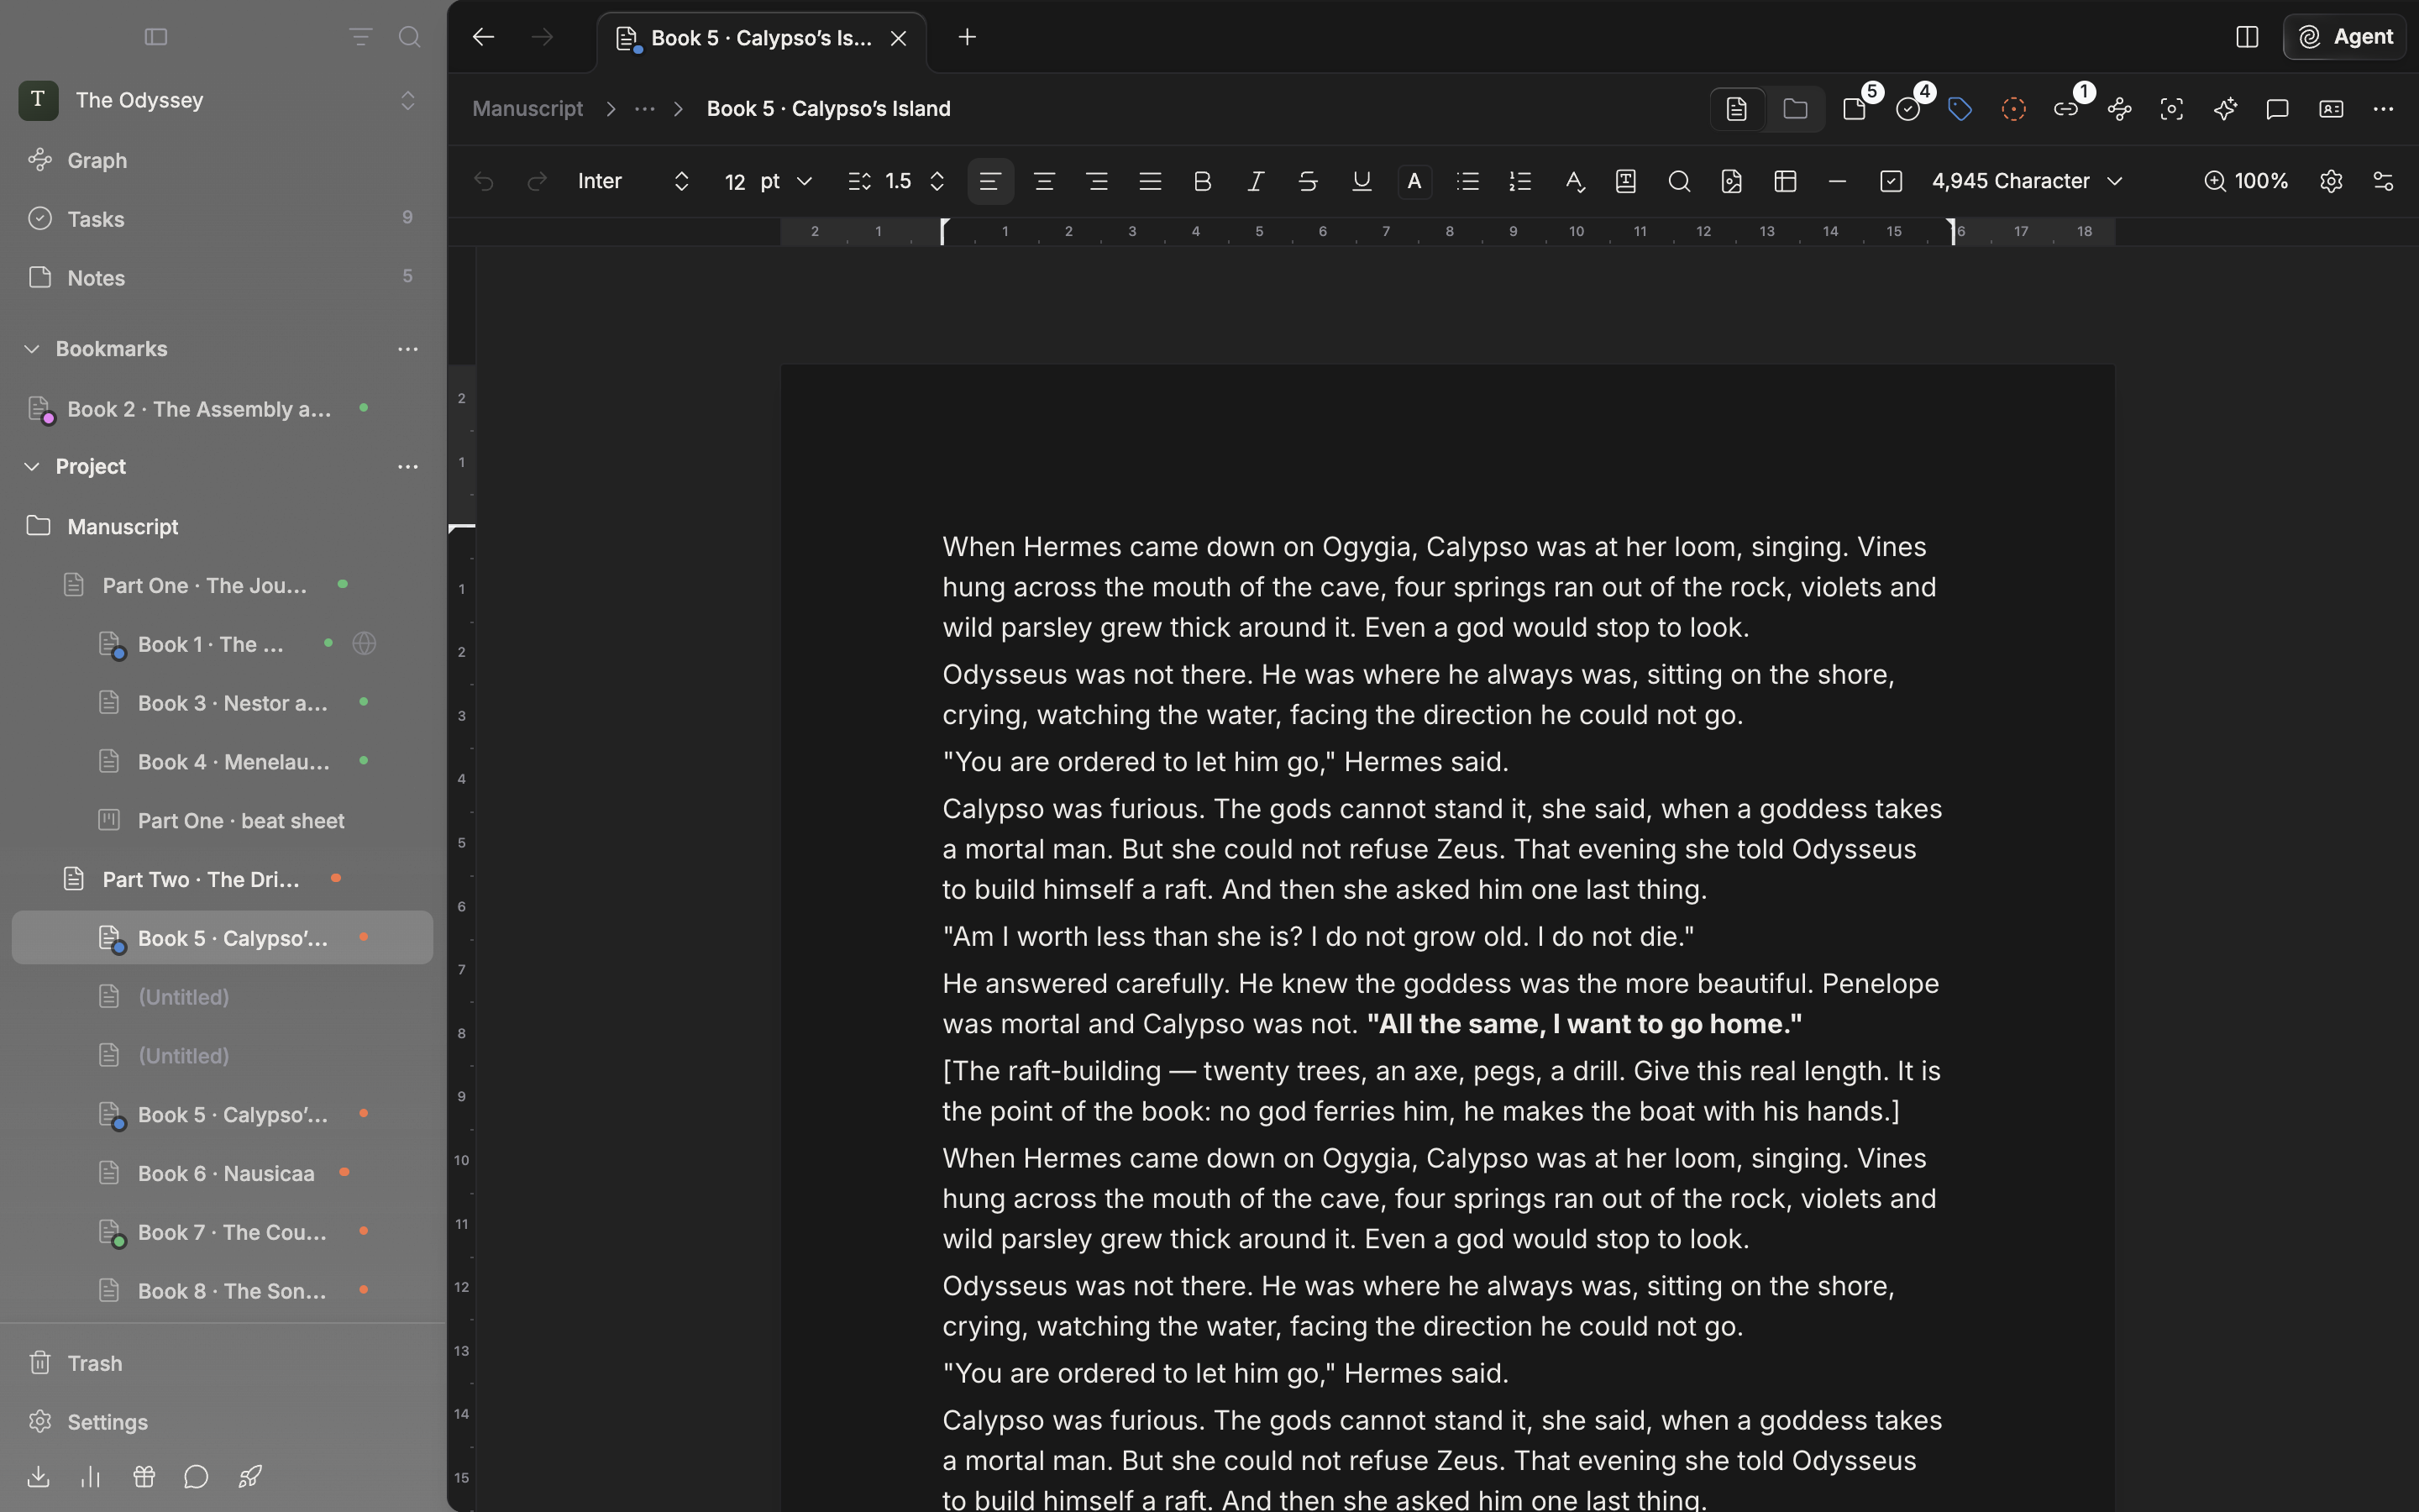The width and height of the screenshot is (2419, 1512).
Task: Select the Book 5 · Calypso's Island tab
Action: [x=762, y=38]
